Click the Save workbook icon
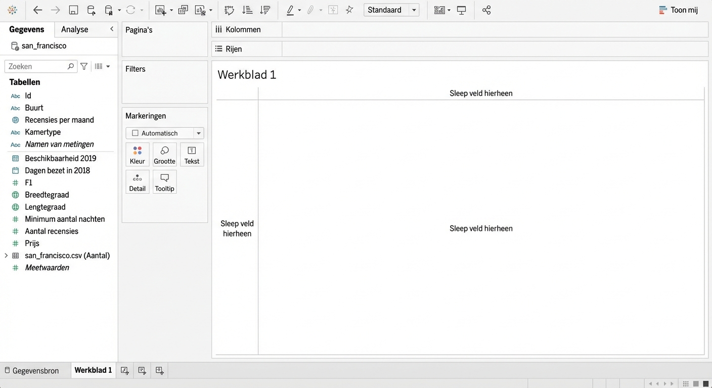The width and height of the screenshot is (712, 388). [x=73, y=10]
